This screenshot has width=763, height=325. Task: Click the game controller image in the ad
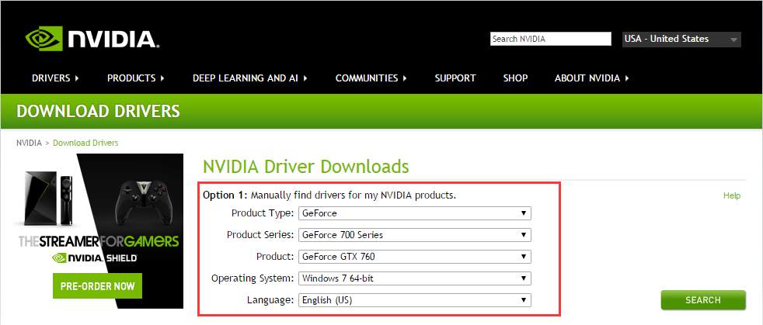tap(143, 202)
